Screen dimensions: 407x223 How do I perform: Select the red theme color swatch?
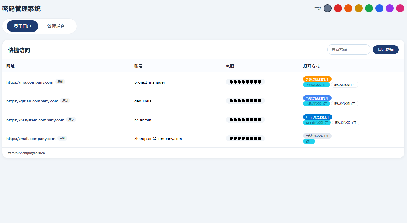[x=338, y=8]
